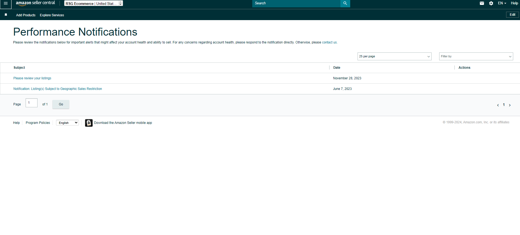Expand the Filter by dropdown
The height and width of the screenshot is (235, 520).
(476, 56)
